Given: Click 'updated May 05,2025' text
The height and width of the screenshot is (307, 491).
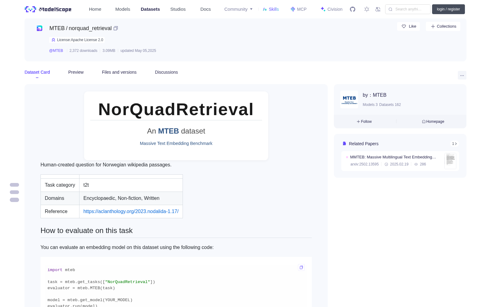Looking at the screenshot, I should point(138,51).
